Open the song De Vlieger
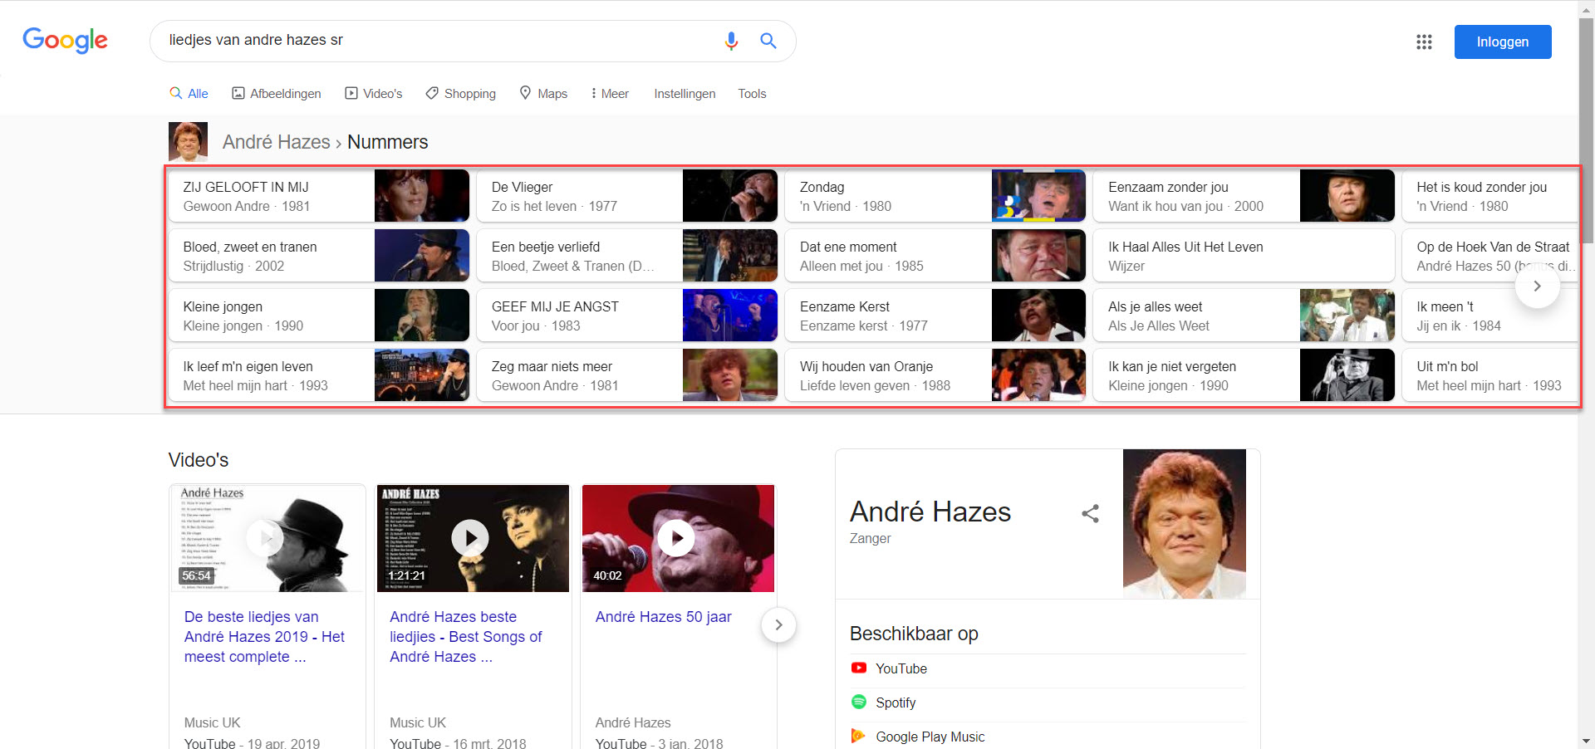1595x749 pixels. pos(627,196)
